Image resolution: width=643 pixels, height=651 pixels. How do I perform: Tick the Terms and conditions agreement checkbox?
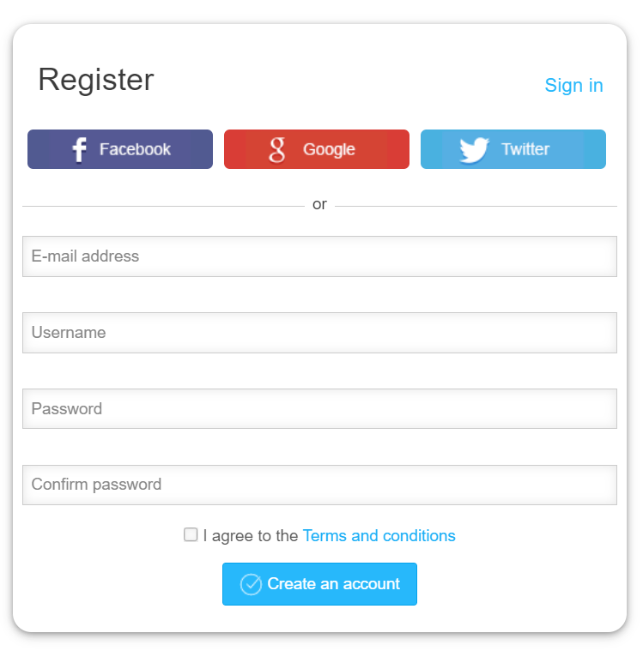point(191,534)
